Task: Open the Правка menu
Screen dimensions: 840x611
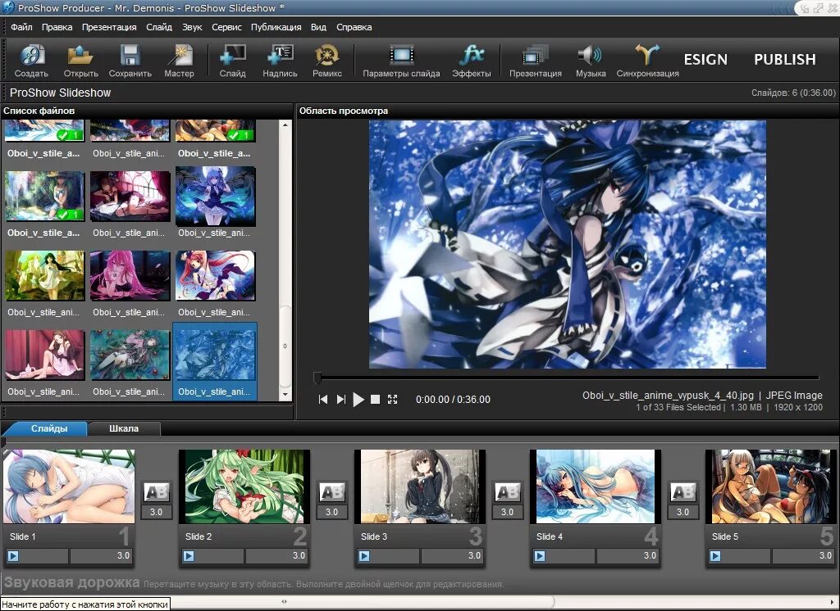Action: [57, 27]
